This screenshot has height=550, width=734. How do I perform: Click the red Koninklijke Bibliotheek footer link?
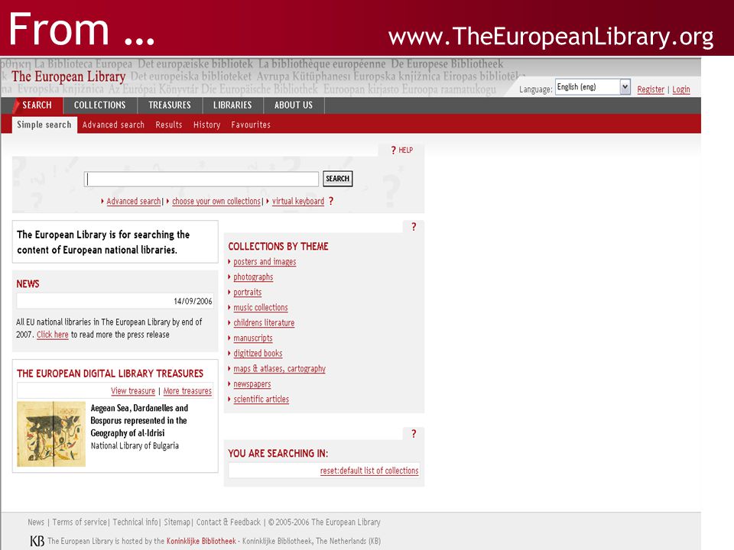point(201,541)
